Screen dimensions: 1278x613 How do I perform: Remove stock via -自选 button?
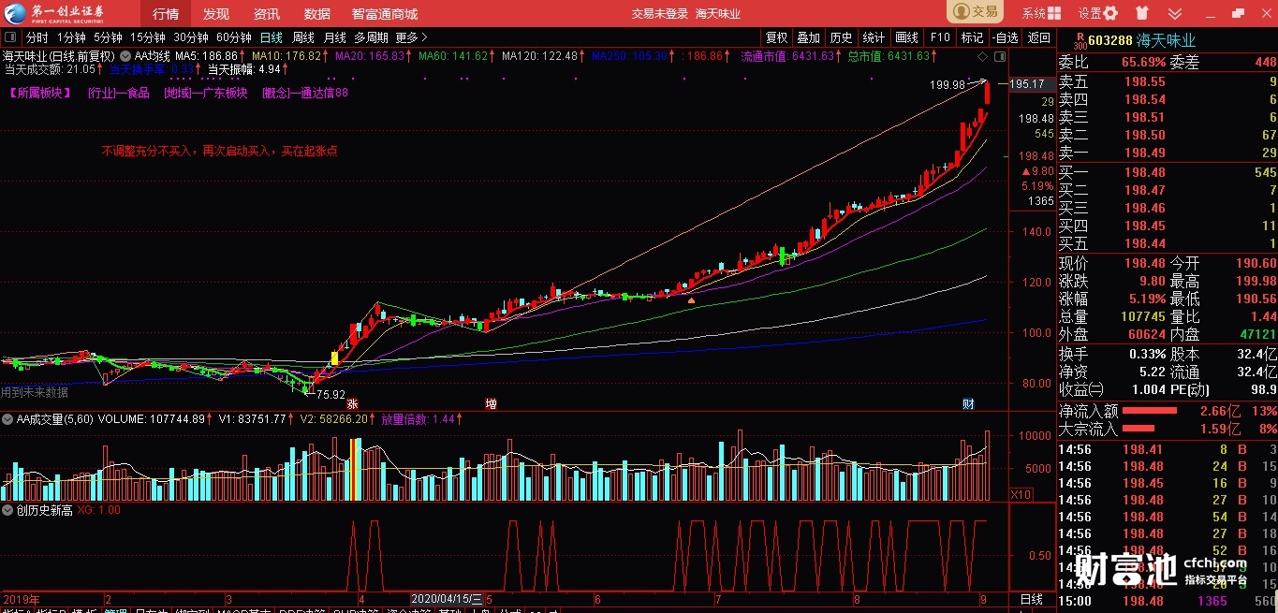tap(1006, 37)
